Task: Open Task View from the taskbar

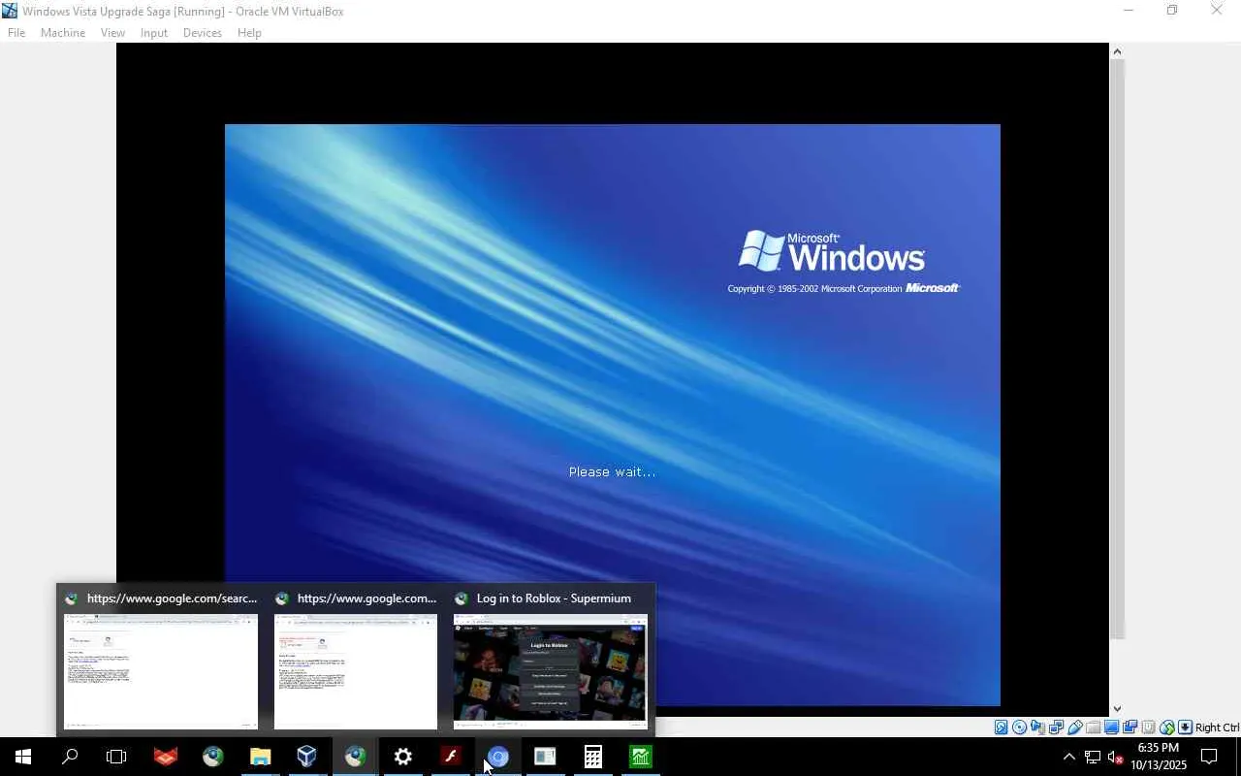Action: (116, 757)
